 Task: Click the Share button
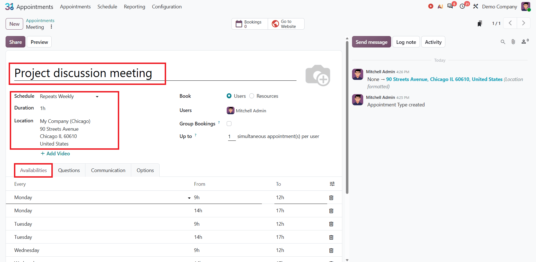click(x=15, y=42)
